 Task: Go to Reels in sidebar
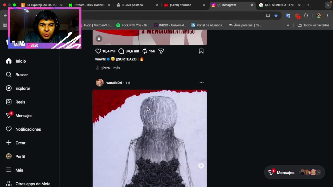[16, 102]
